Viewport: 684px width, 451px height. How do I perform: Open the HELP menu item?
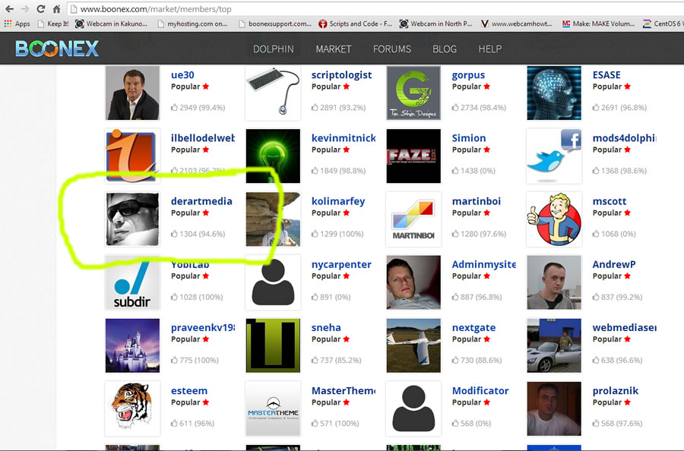coord(490,49)
